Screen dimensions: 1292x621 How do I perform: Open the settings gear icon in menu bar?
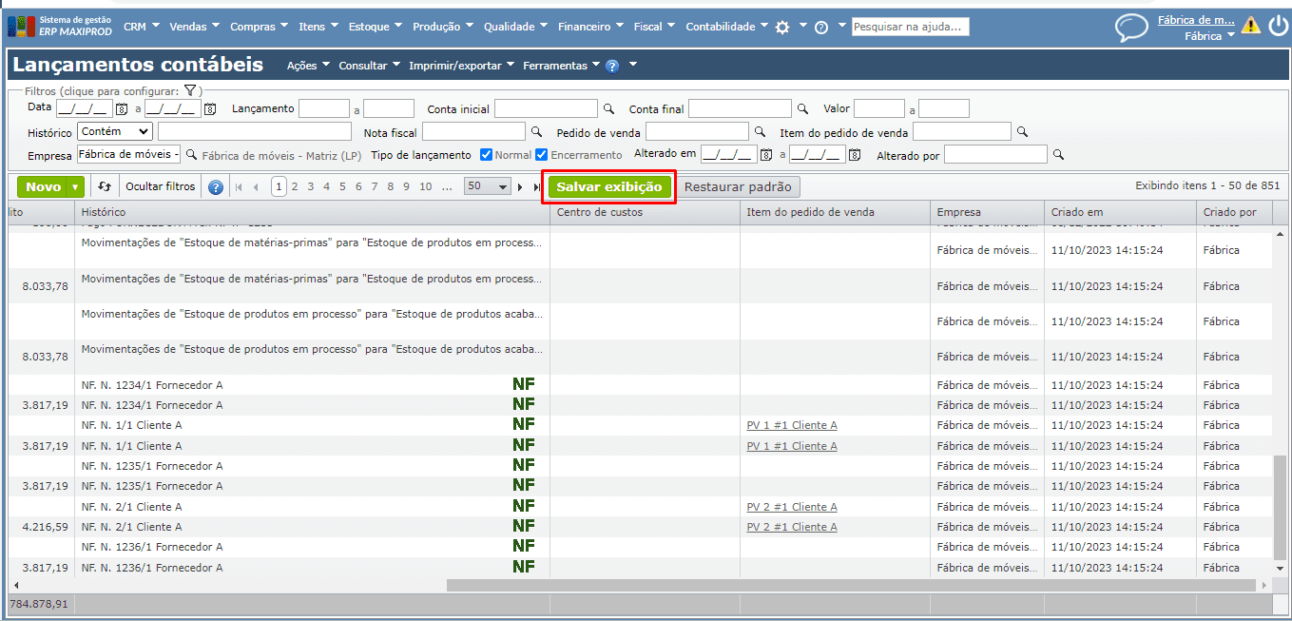tap(782, 28)
